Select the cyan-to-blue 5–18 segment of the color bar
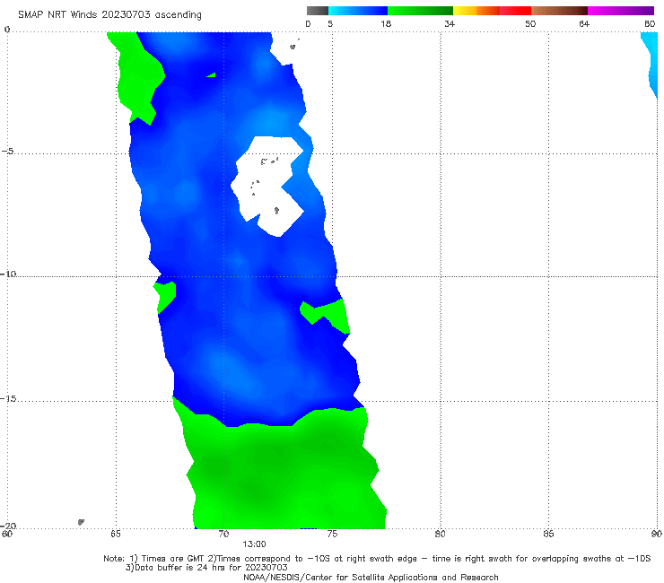 pyautogui.click(x=358, y=11)
